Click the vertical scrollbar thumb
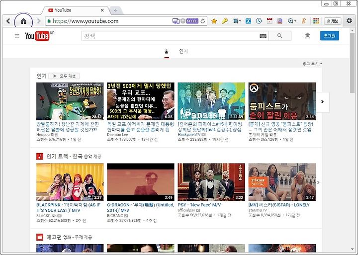The height and width of the screenshot is (255, 358). click(x=352, y=63)
